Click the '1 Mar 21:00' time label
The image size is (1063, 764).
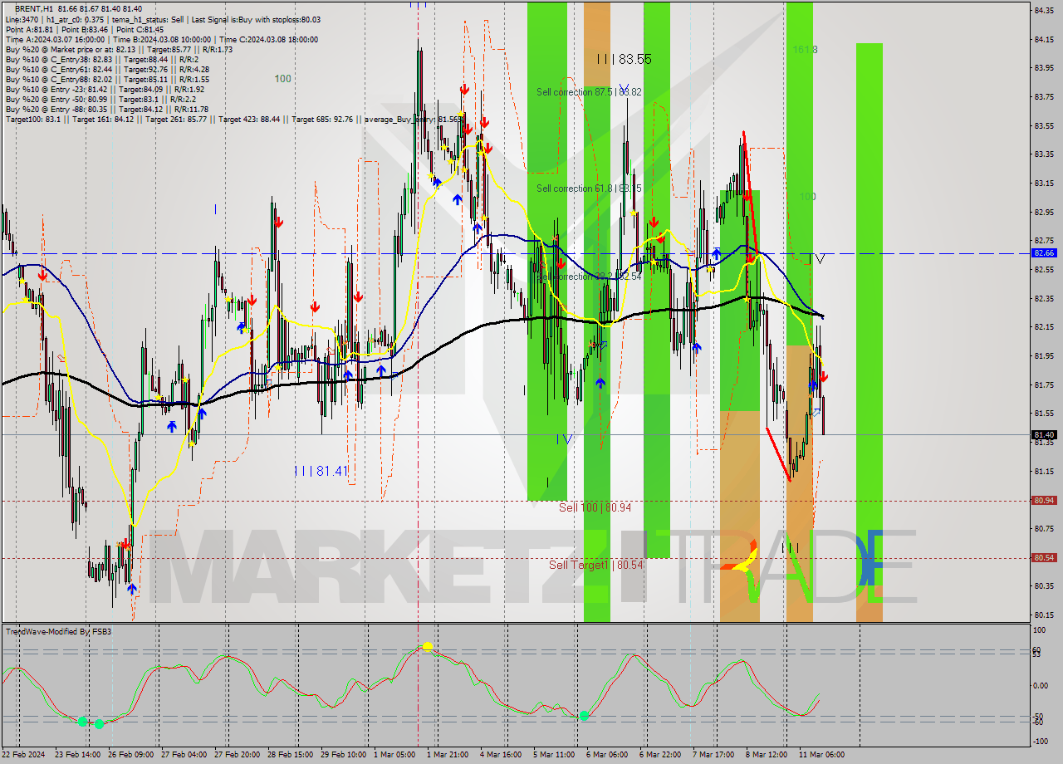click(448, 755)
